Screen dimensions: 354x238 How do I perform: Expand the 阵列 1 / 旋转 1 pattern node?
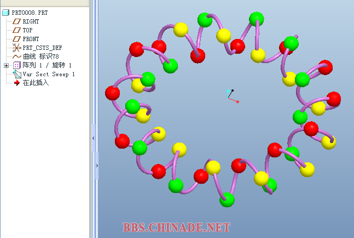coord(7,65)
